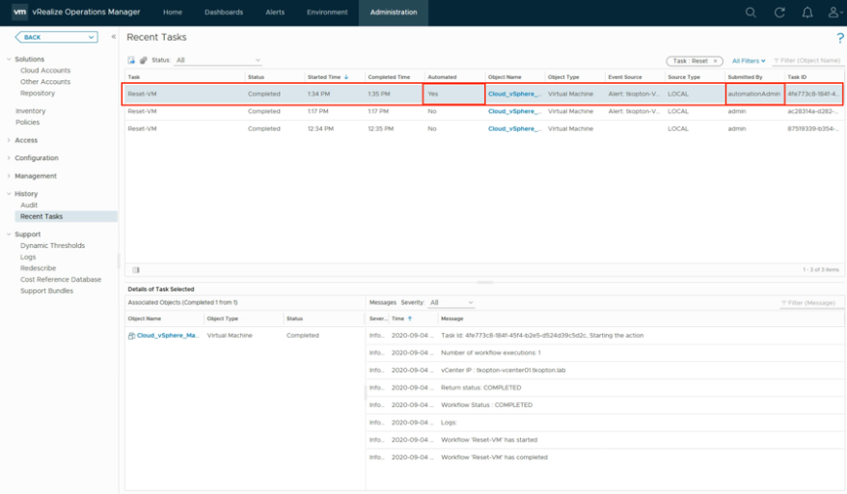Open Logs under Support
This screenshot has width=847, height=494.
(28, 257)
